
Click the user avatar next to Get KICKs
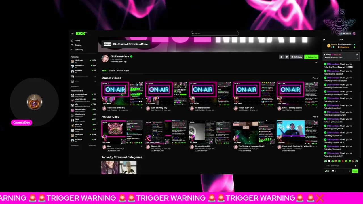click(x=354, y=33)
